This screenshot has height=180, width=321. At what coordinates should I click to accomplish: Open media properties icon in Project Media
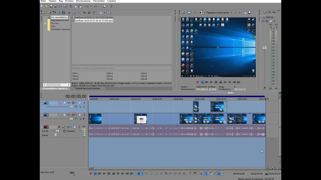coord(74,12)
